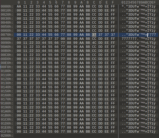Select row address label 0070h
The width and height of the screenshot is (159, 138).
click(x=7, y=35)
